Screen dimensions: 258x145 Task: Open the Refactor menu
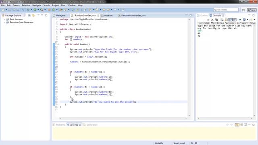point(26,5)
